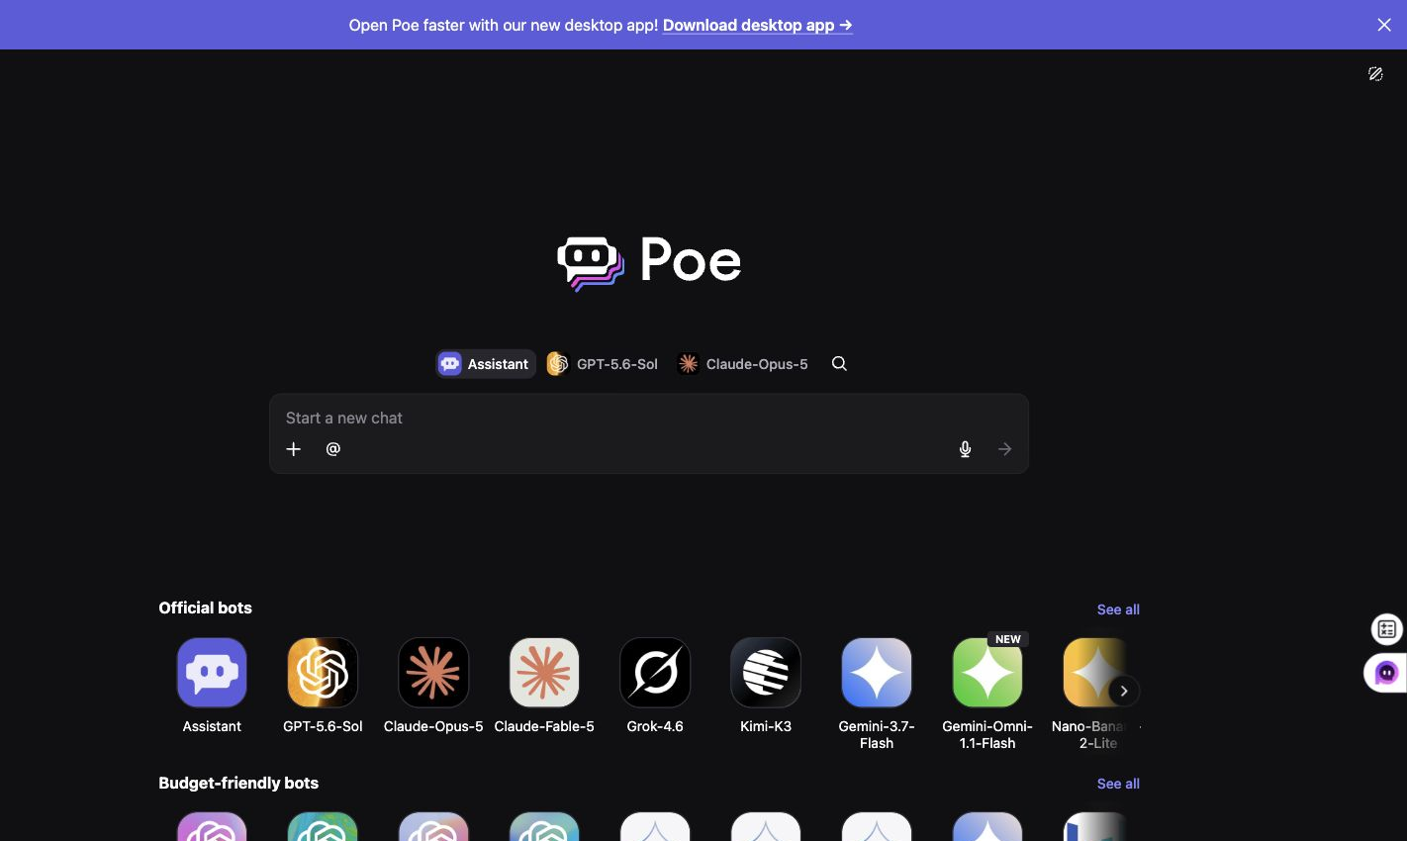Viewport: 1407px width, 841px height.
Task: Open the new chat compose icon
Action: [1375, 74]
